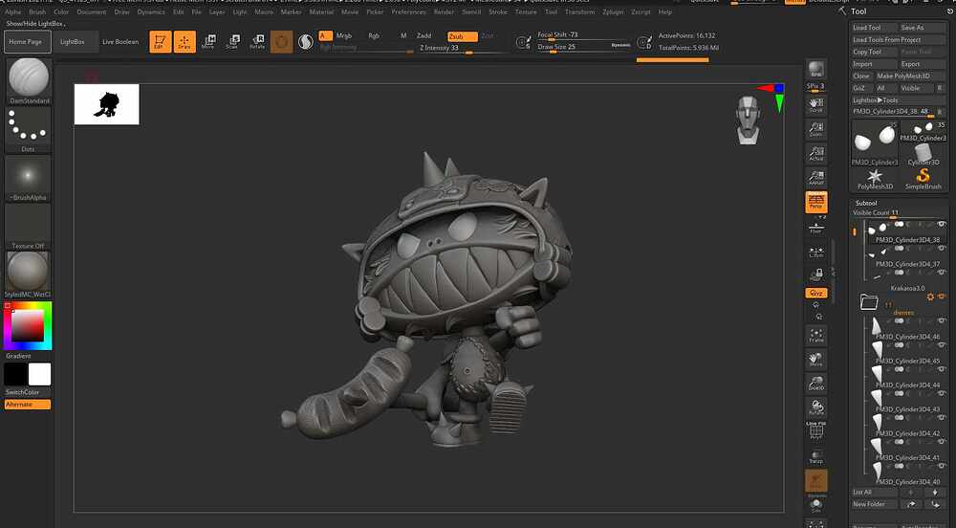
Task: Click the camera head orientation gizmo
Action: click(749, 120)
